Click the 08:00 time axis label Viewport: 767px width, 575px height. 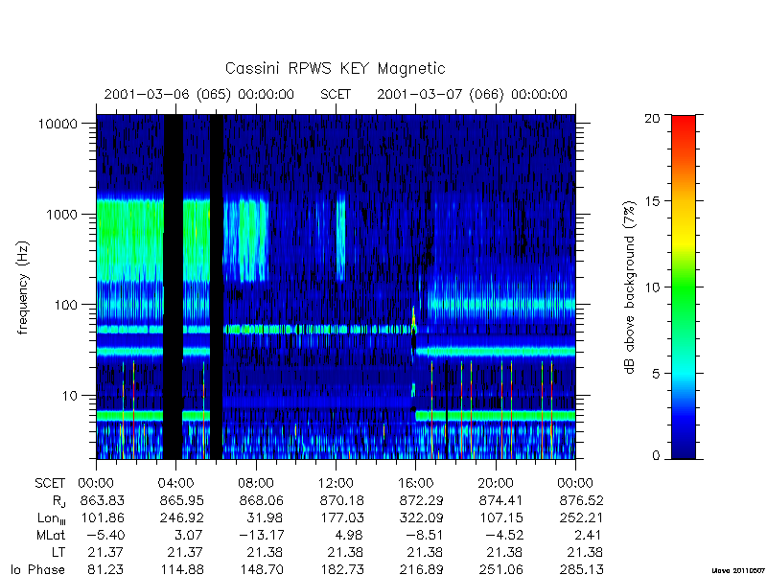coord(256,484)
